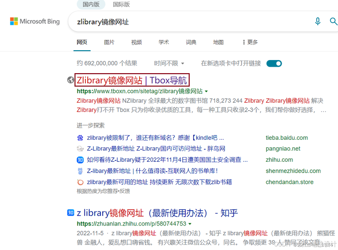Click the zhuanlan.zhihu.com/p/580744753 URL
This screenshot has height=250, width=338.
[x=131, y=224]
